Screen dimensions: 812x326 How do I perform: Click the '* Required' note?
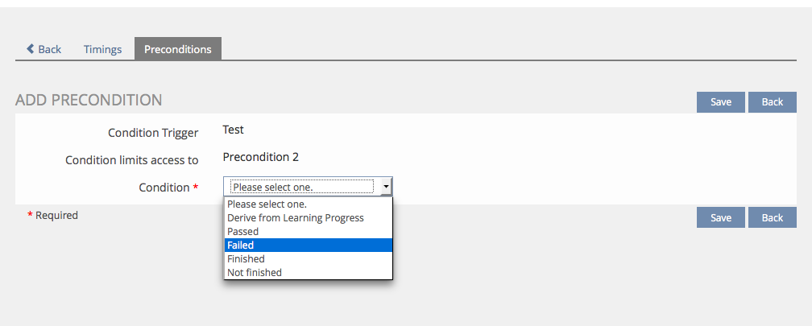(x=53, y=216)
